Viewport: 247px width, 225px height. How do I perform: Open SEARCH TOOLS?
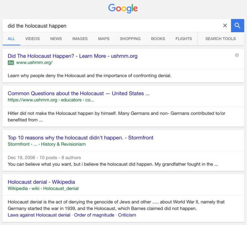(x=221, y=39)
